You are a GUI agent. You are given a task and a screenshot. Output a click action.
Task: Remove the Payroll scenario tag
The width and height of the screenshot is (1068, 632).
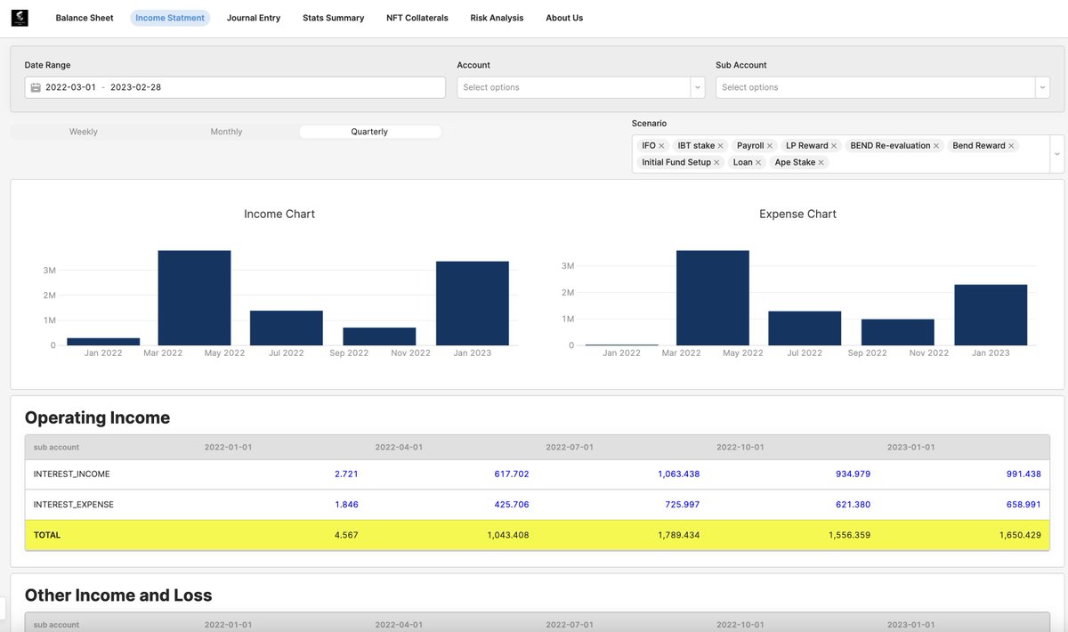(770, 146)
